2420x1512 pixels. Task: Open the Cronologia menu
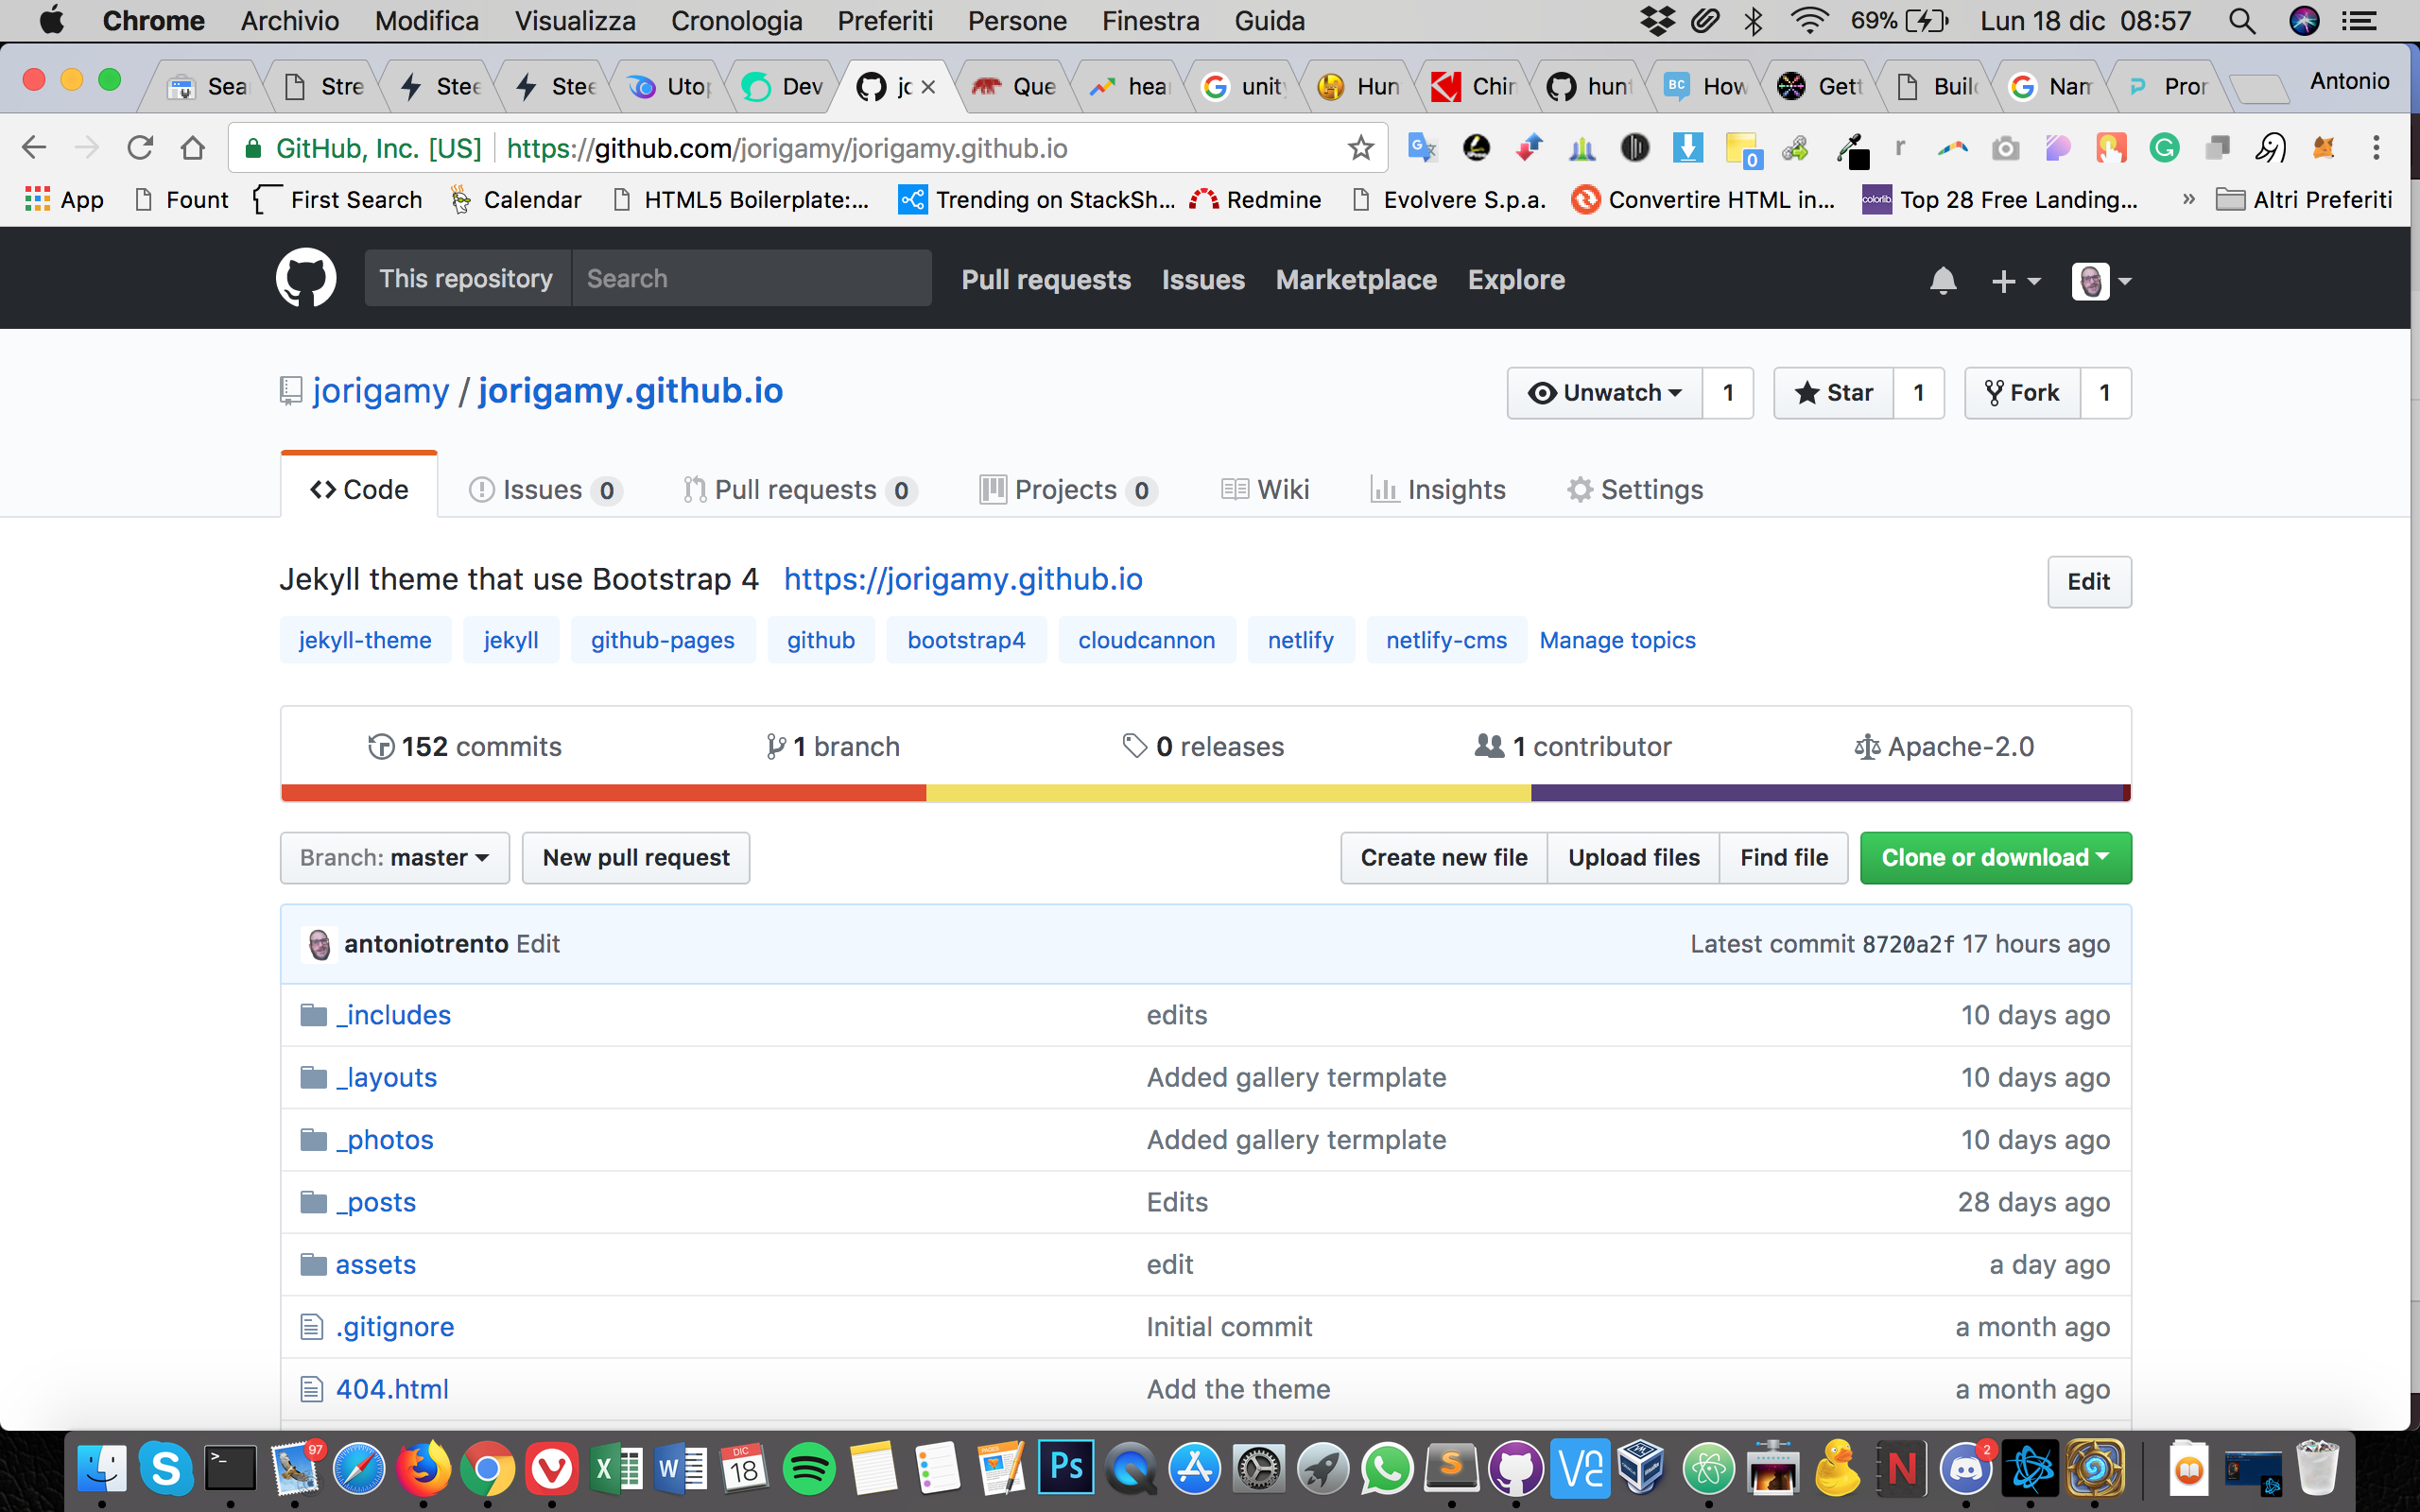coord(736,21)
